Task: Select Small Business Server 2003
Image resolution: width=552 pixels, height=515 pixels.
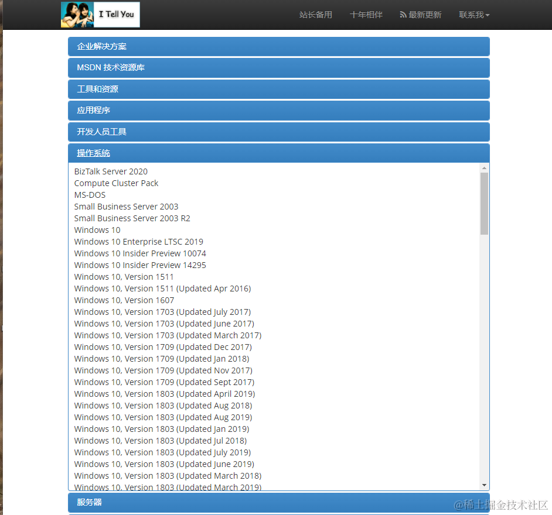Action: click(x=127, y=207)
